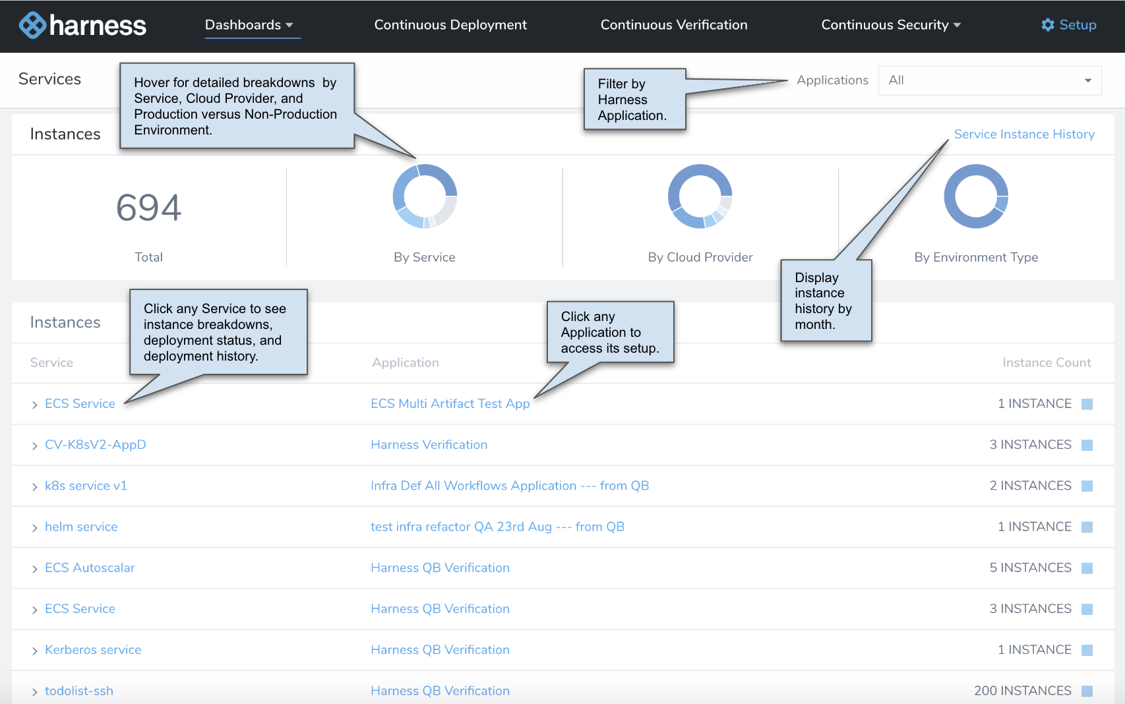Open the Harness Verification application
The image size is (1125, 704).
pyautogui.click(x=429, y=445)
